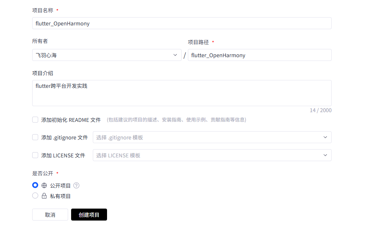Screen dimensions: 387x237
Task: Open the 选择 LICENSE 模板 dropdown
Action: [212, 155]
